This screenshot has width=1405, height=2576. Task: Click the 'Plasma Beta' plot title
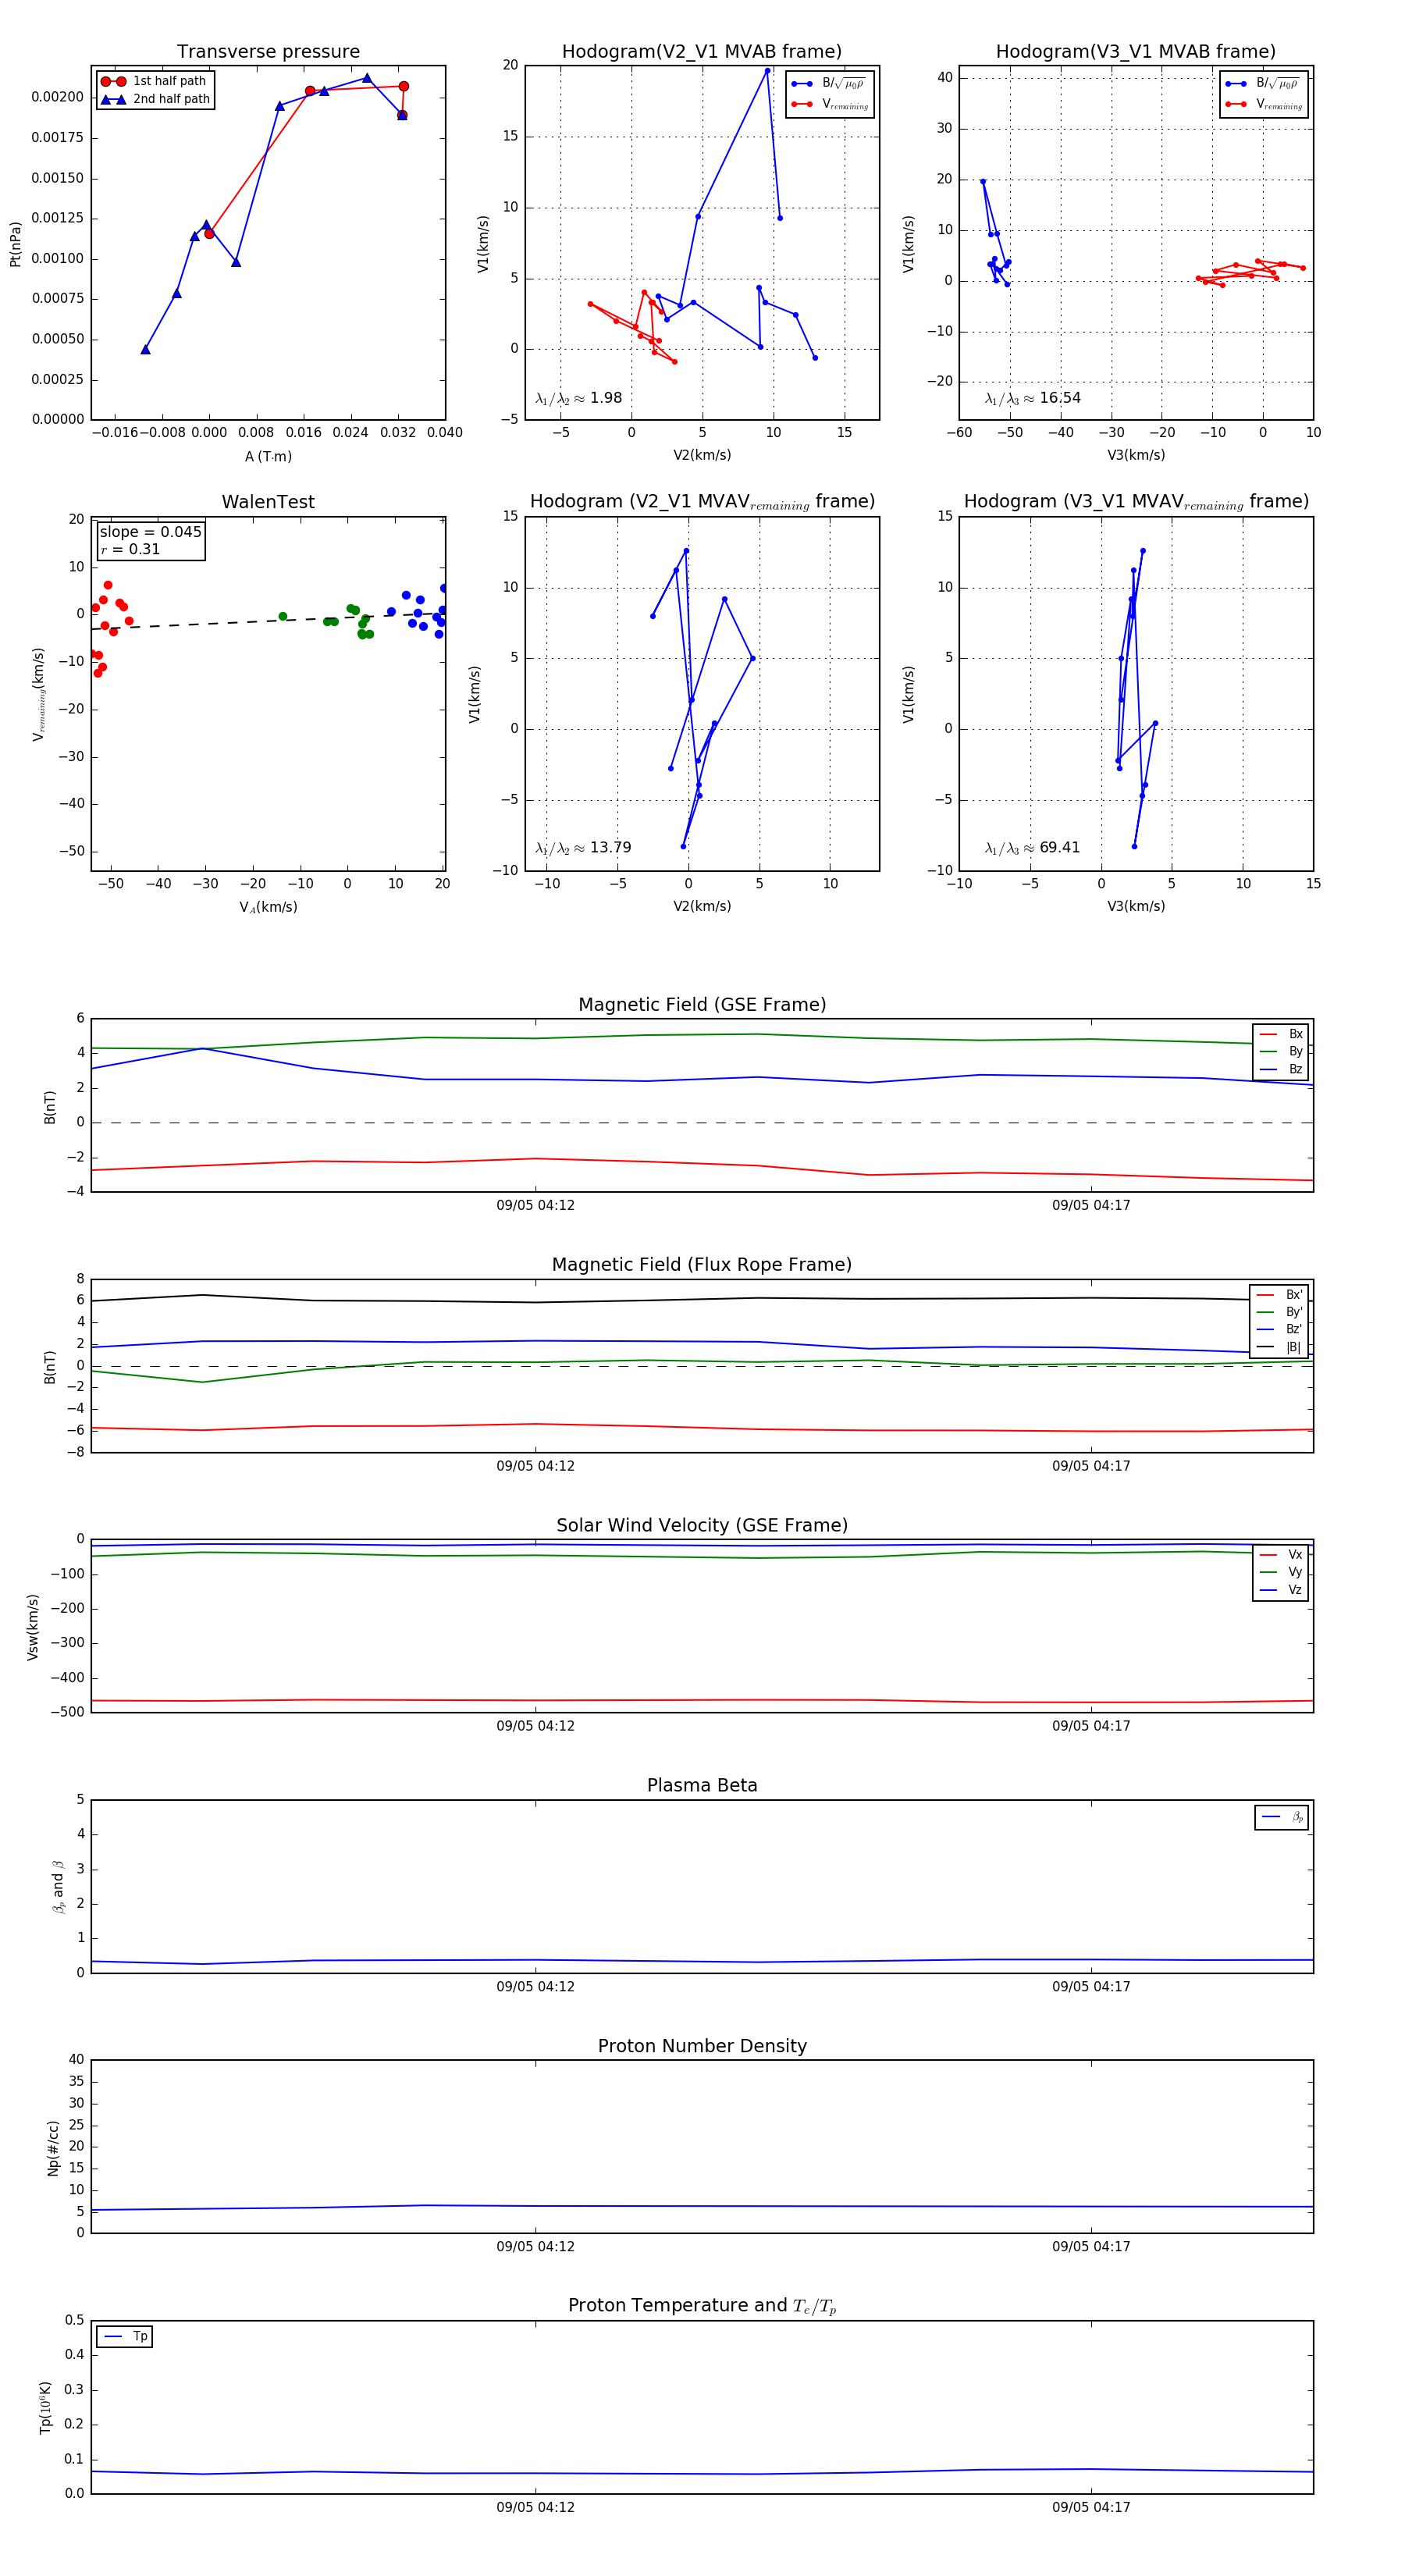702,1786
